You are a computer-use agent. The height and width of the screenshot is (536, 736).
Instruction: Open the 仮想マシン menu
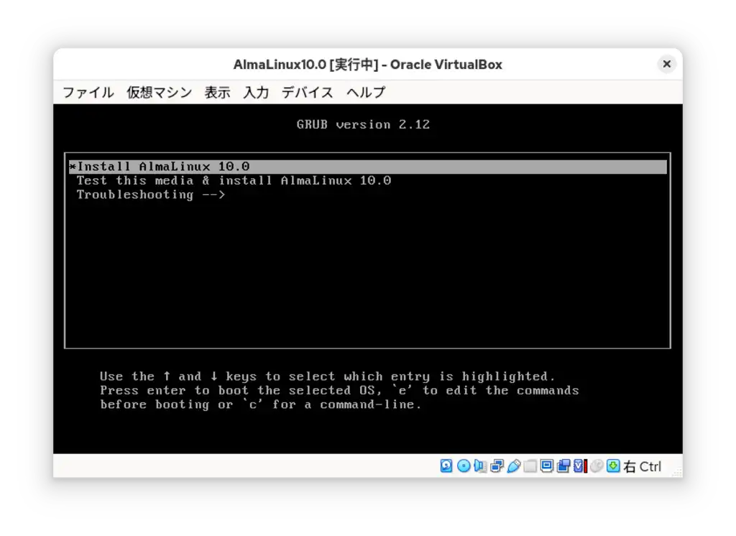point(159,92)
